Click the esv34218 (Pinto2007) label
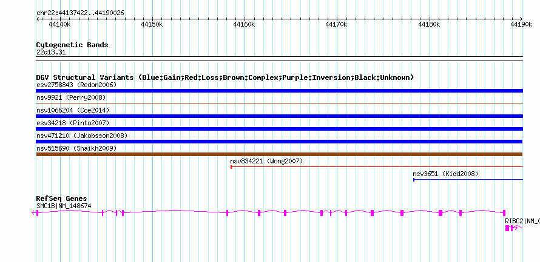Viewport: 540px width, 262px height. click(73, 123)
